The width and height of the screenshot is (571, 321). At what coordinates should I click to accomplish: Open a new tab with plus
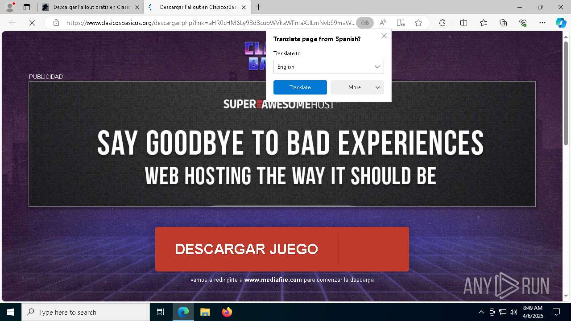tap(259, 7)
